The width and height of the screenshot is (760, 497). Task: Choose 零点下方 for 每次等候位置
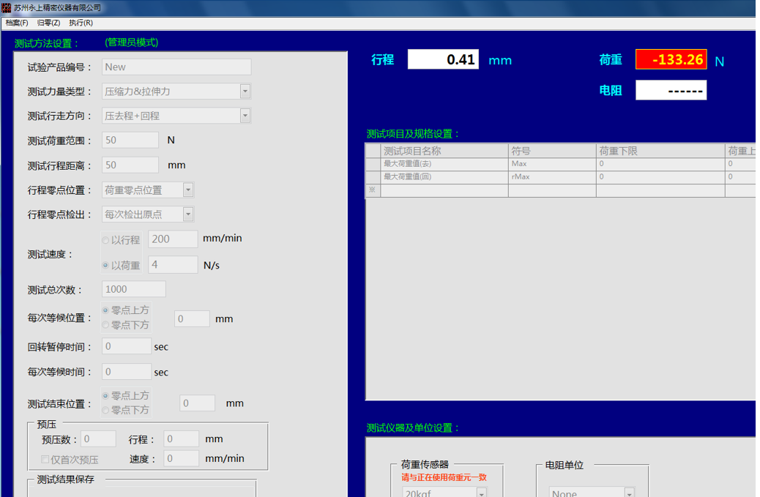coord(106,325)
